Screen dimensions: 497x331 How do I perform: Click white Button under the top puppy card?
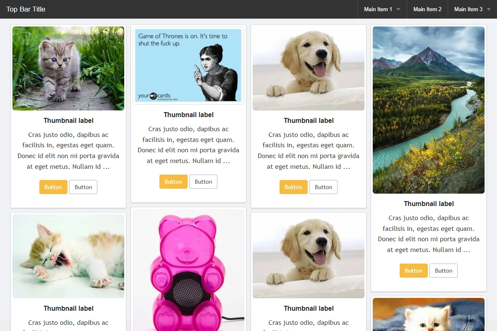coord(323,187)
